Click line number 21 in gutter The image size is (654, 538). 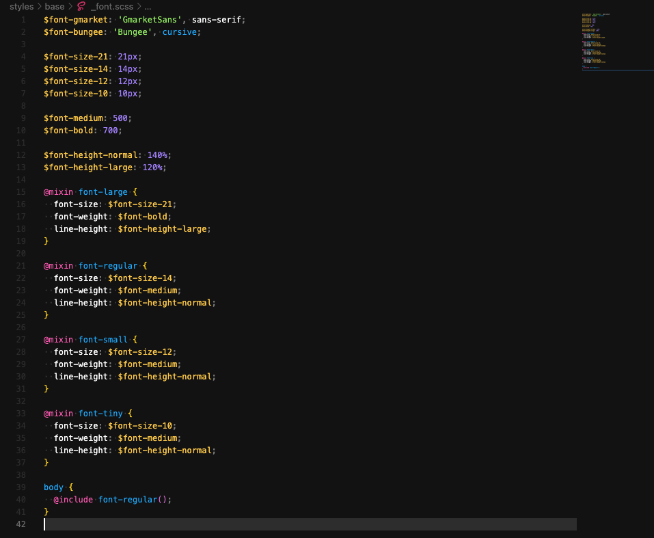(x=21, y=266)
